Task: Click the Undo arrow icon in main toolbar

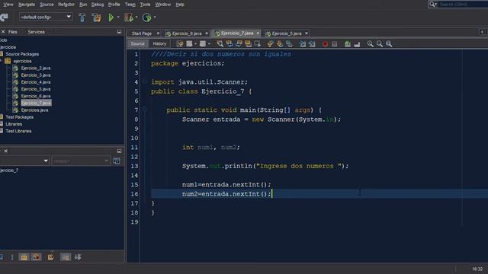Action: click(4, 18)
